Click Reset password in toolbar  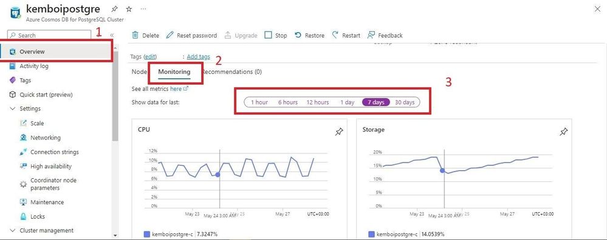click(191, 35)
